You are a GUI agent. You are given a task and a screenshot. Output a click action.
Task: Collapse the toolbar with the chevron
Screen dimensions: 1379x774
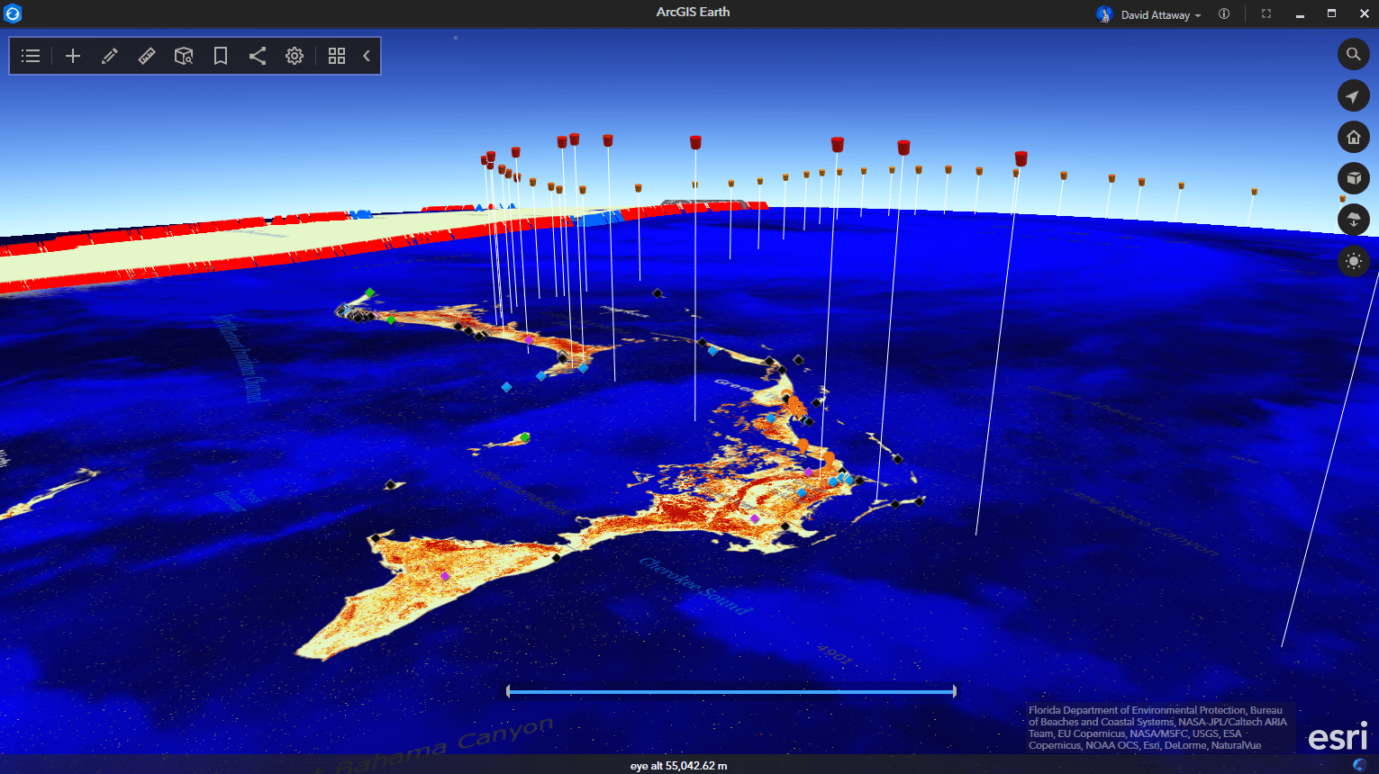(366, 56)
